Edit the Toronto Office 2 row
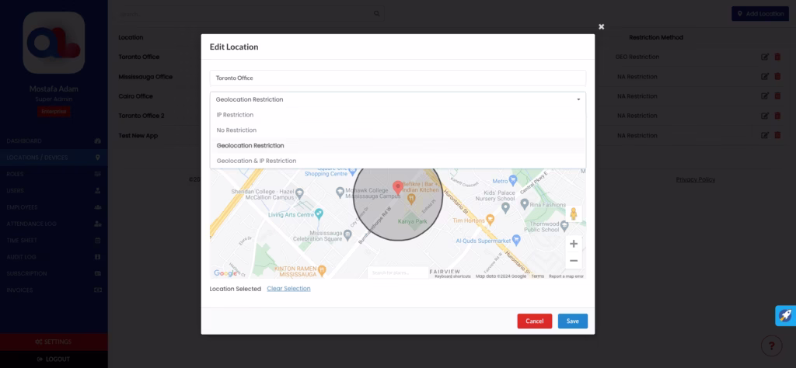The width and height of the screenshot is (796, 368). tap(765, 116)
